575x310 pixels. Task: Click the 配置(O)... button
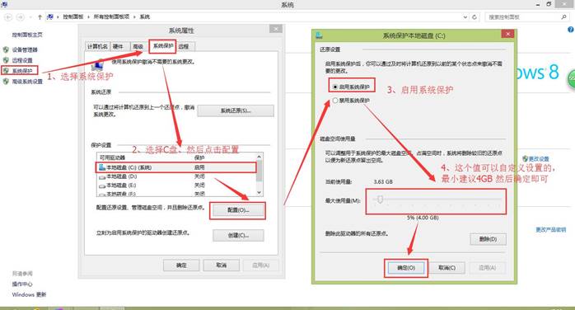238,210
